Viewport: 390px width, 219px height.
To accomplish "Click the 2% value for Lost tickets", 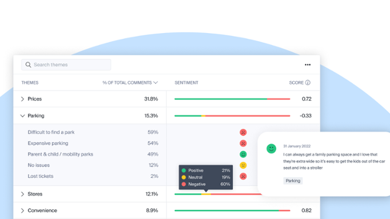I will coord(154,176).
